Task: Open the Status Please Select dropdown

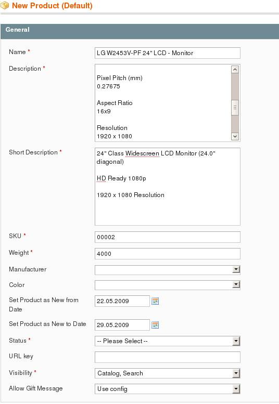Action: point(168,341)
